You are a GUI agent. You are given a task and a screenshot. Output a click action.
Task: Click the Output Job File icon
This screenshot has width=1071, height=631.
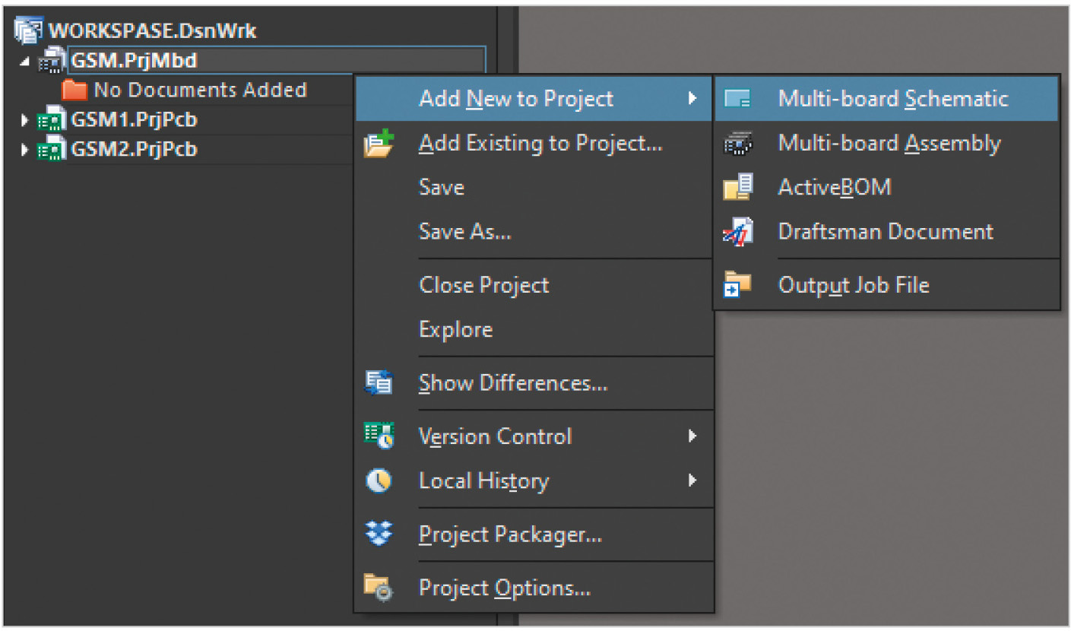[737, 285]
